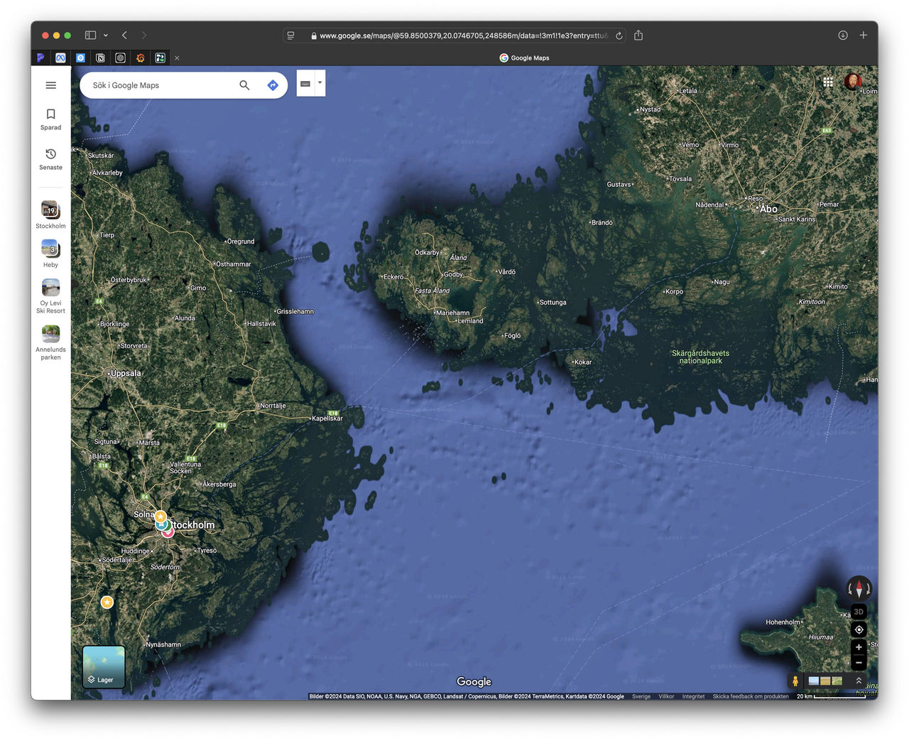The image size is (909, 741).
Task: Toggle the on-screen keyboard input tool
Action: click(305, 82)
